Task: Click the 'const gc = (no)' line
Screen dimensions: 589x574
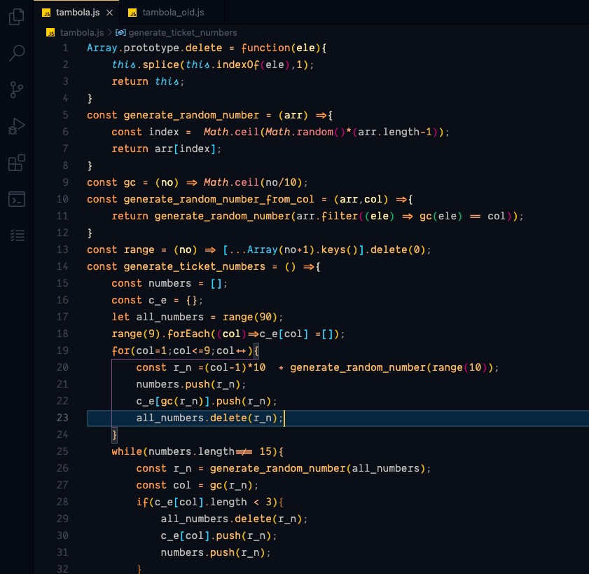Action: pos(198,182)
